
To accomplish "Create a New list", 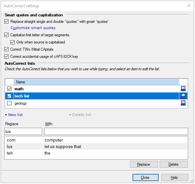I will 15,115.
